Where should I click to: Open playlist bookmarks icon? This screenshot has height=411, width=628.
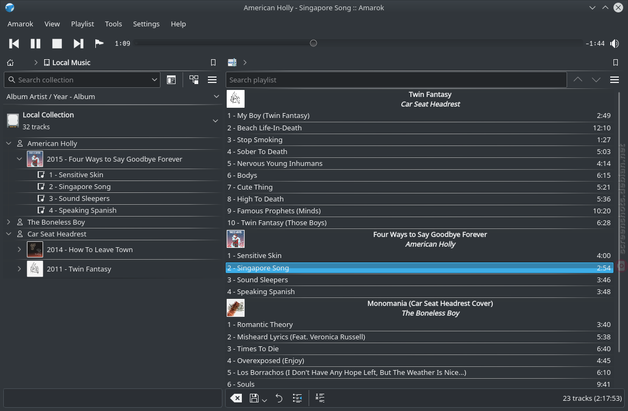[x=616, y=62]
